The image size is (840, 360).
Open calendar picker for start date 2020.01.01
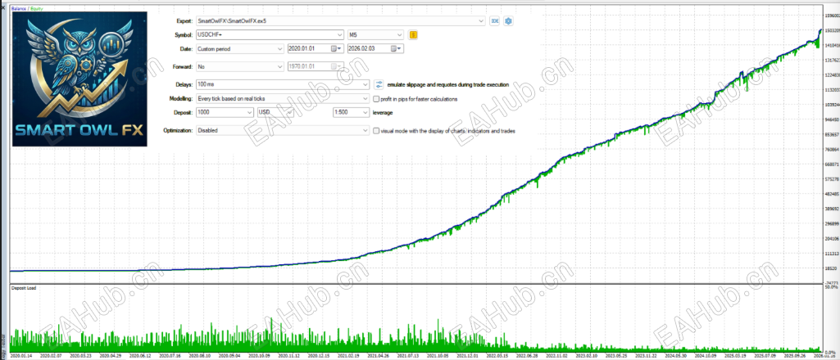click(335, 48)
